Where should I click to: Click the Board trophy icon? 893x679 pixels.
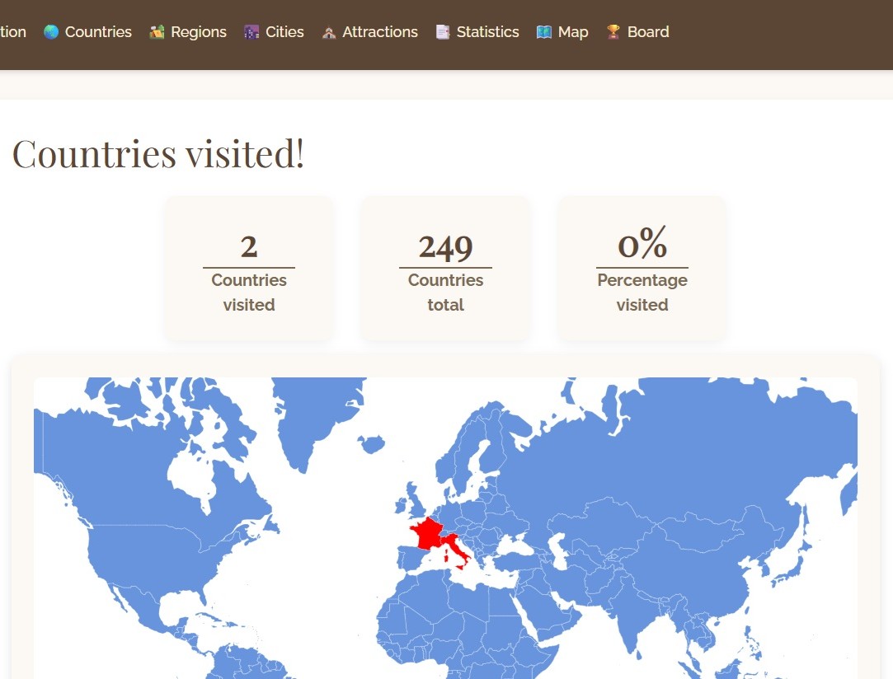(x=613, y=32)
